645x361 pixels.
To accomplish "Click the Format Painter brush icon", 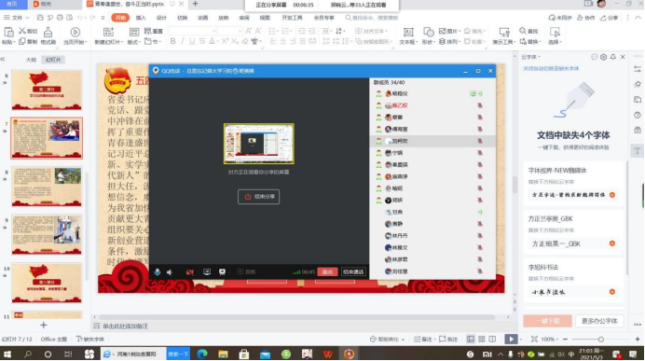I will point(48,32).
